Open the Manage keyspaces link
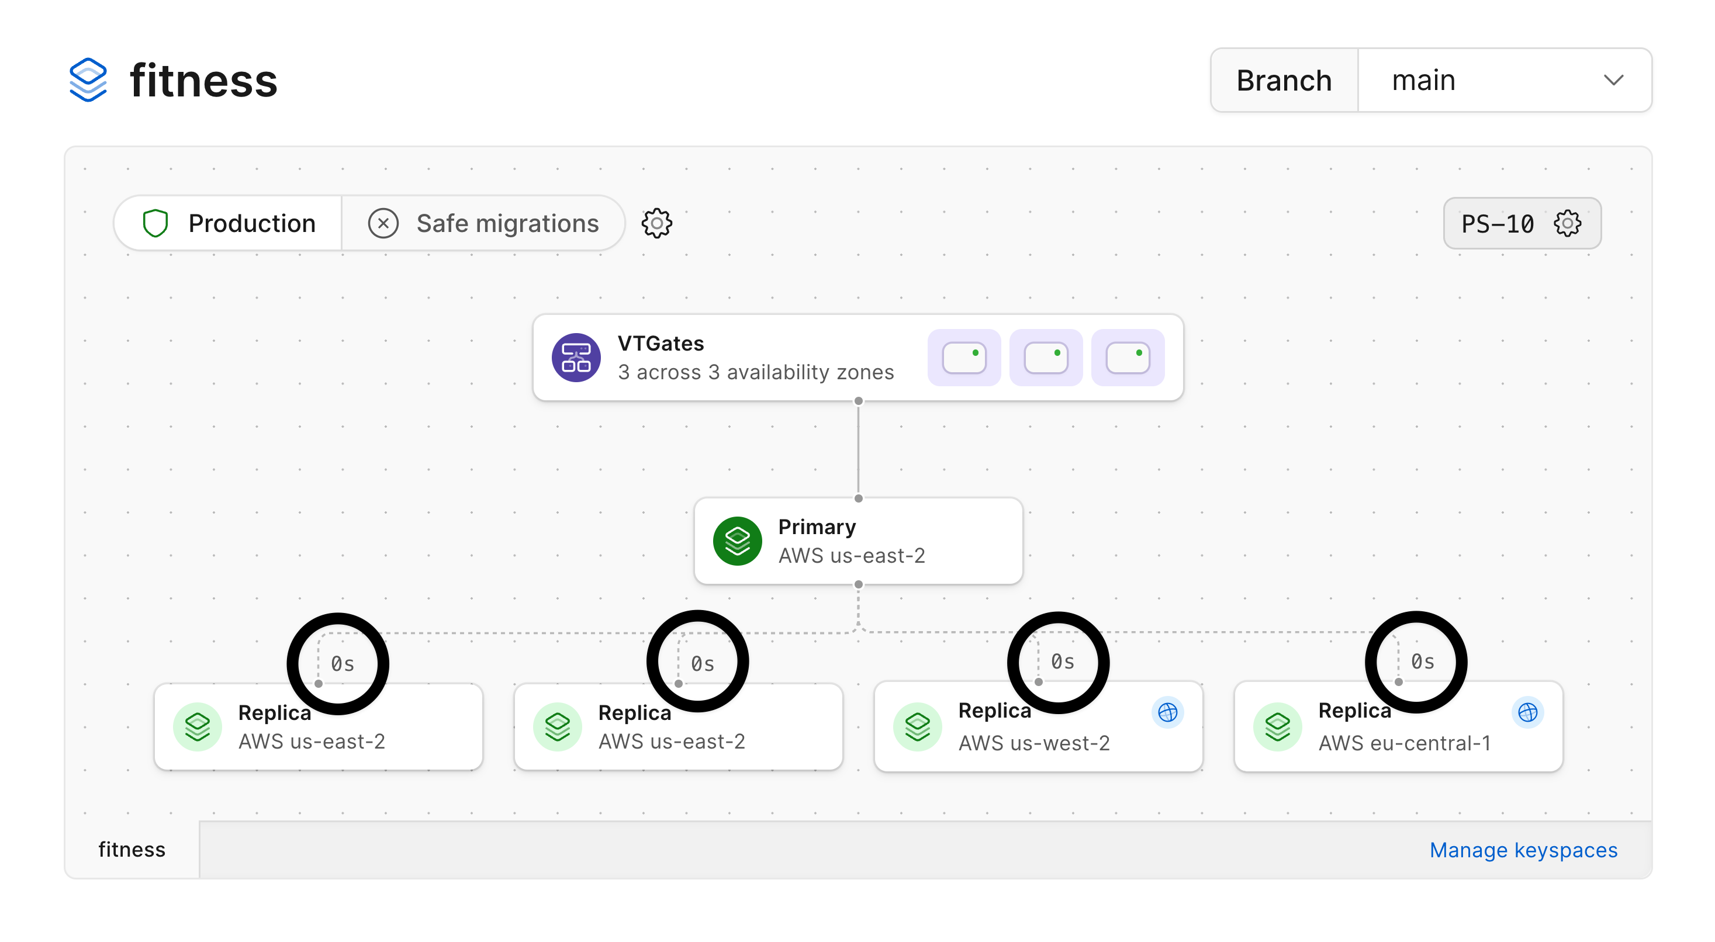1715x942 pixels. coord(1523,850)
